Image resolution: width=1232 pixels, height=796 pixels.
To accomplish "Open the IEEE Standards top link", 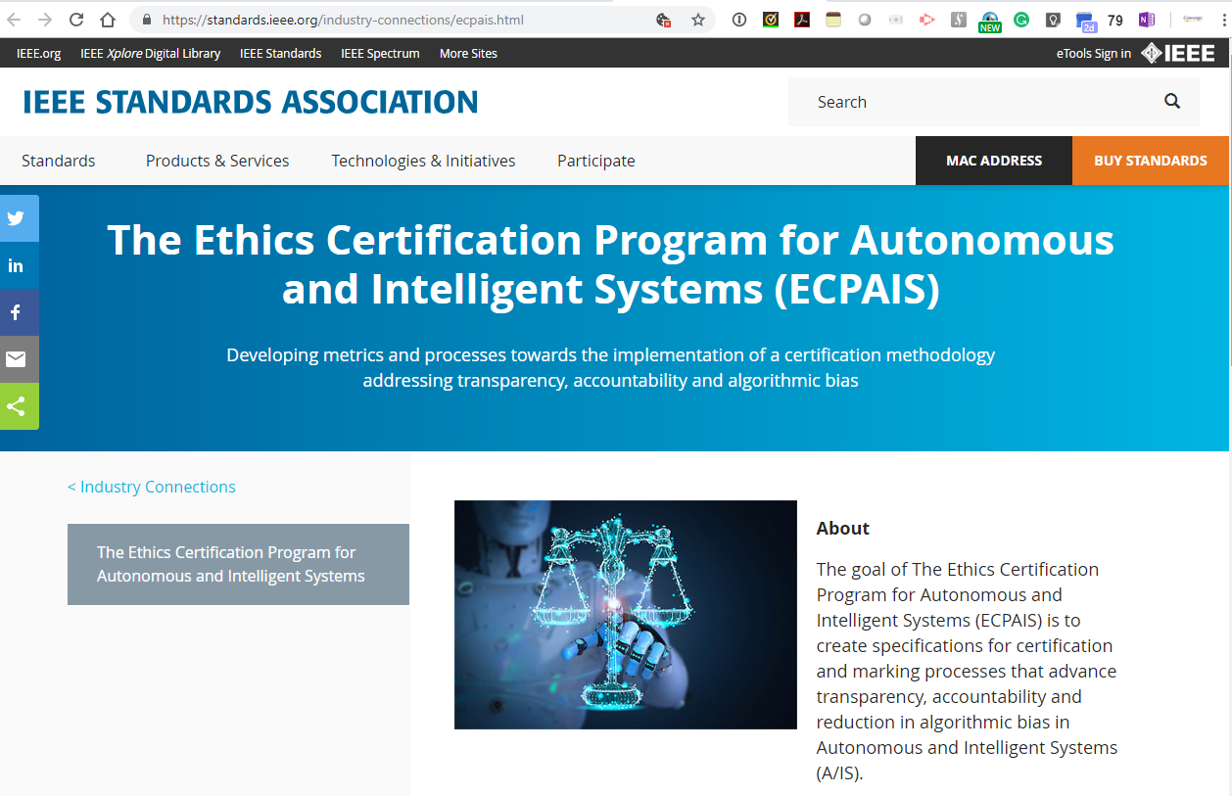I will [280, 53].
